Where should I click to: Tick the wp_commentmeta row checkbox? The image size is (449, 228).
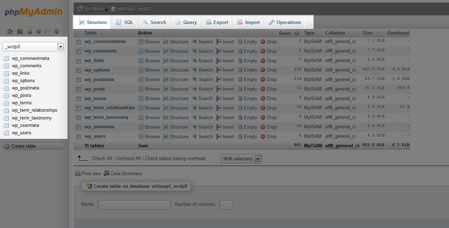point(79,42)
